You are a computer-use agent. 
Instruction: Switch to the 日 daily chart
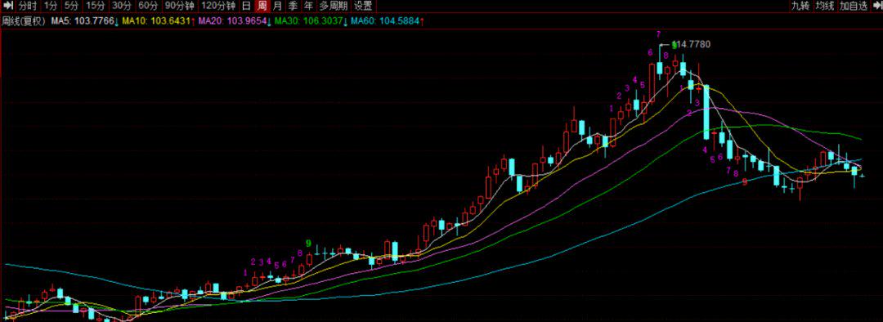click(246, 7)
